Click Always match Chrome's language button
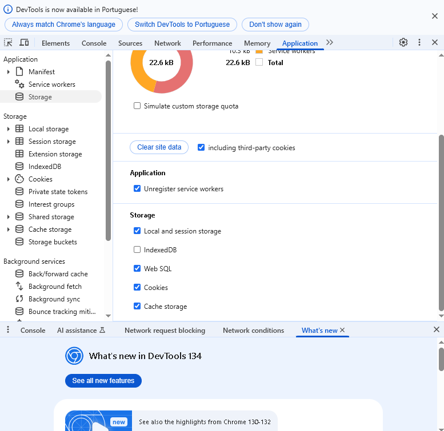Screen dimensions: 444x431 click(x=63, y=25)
